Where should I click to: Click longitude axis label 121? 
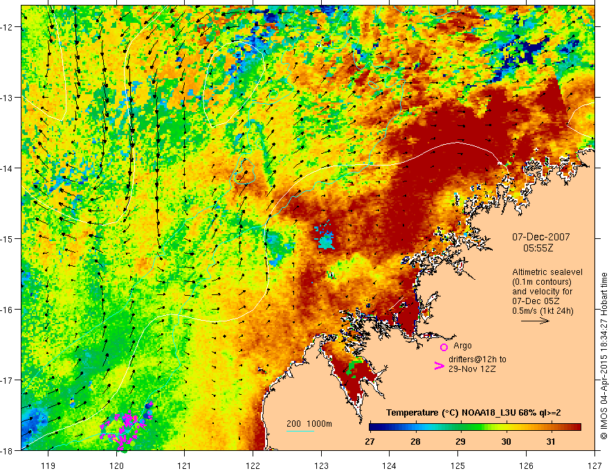coord(185,465)
